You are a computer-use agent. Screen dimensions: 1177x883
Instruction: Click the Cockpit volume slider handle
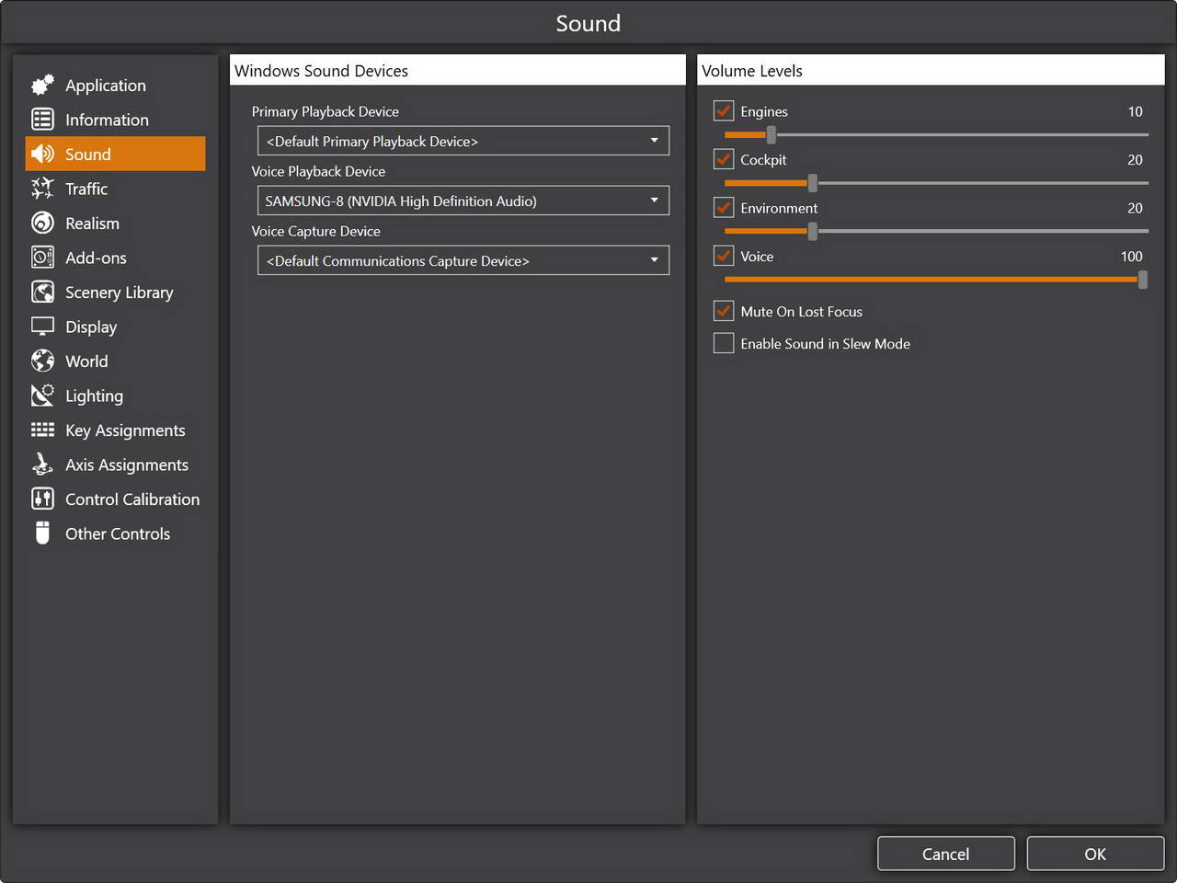pyautogui.click(x=812, y=183)
